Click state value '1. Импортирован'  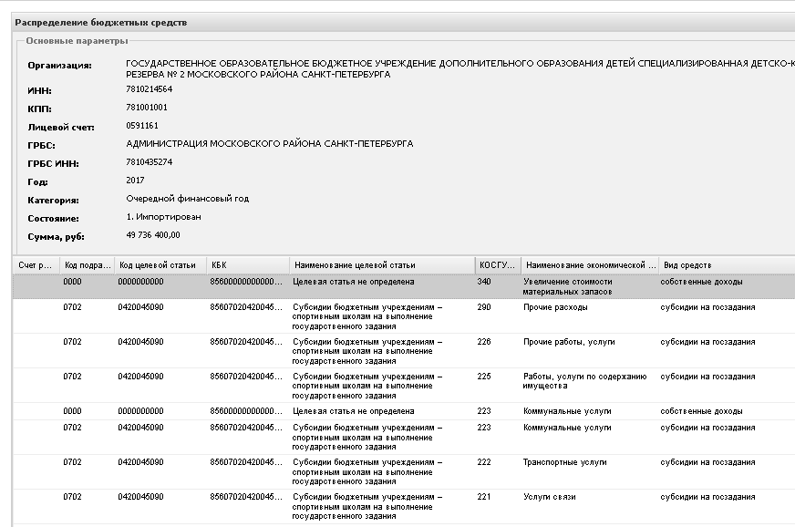[x=163, y=217]
